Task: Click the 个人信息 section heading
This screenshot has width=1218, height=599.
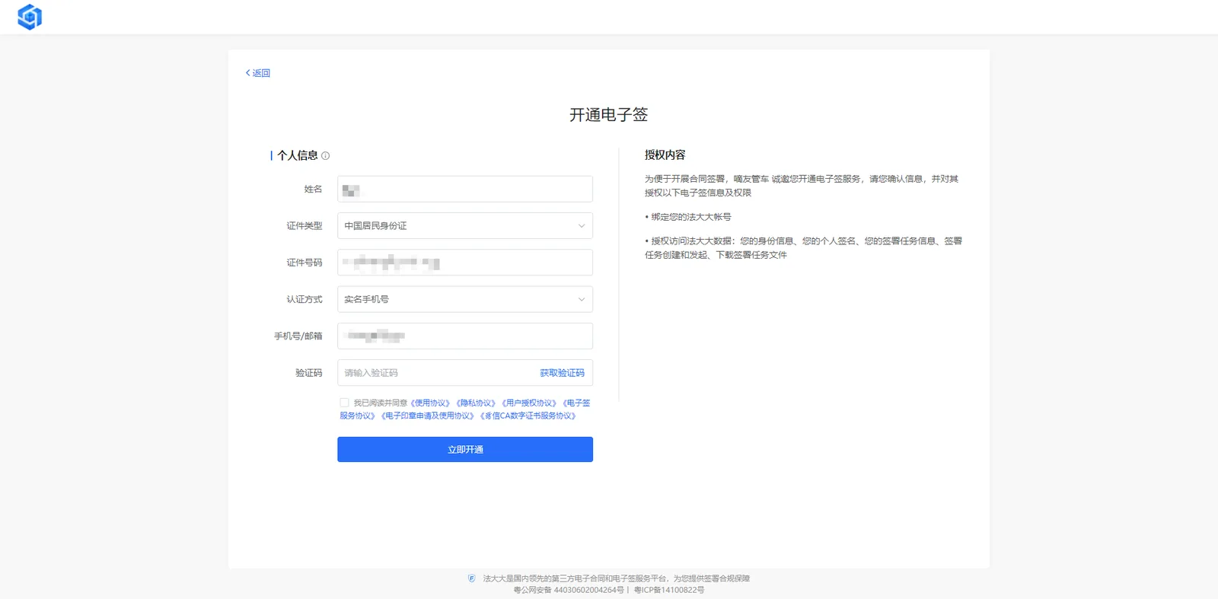Action: [298, 156]
